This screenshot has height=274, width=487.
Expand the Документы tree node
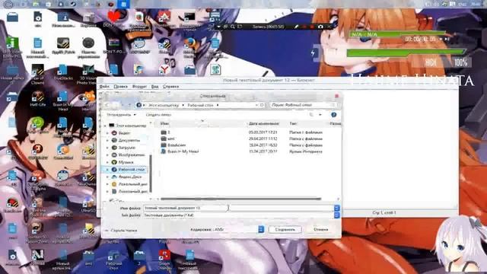click(x=107, y=140)
